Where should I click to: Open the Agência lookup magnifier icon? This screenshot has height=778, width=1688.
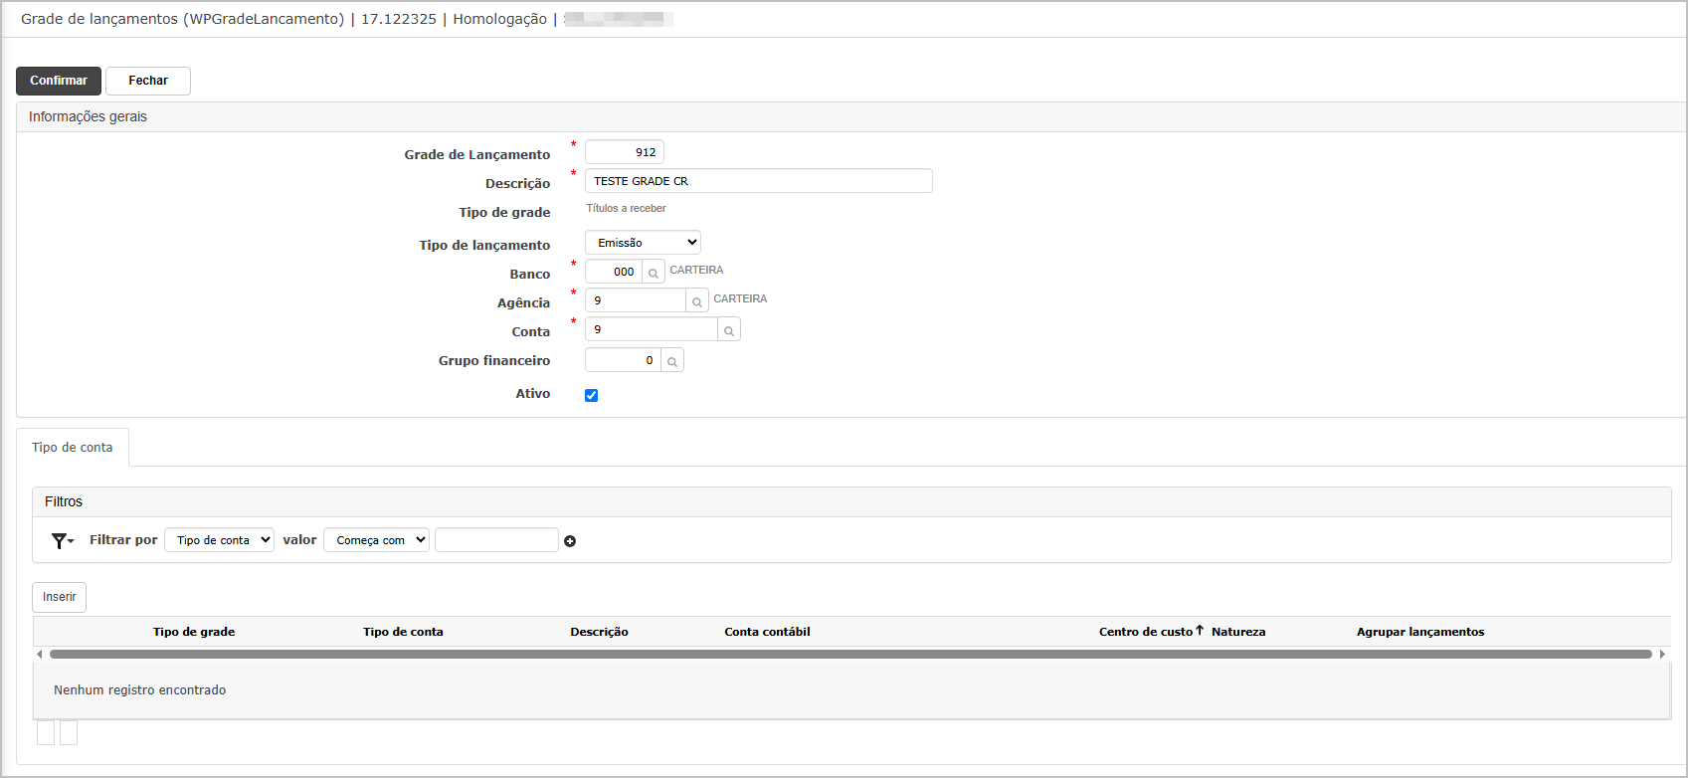[697, 301]
